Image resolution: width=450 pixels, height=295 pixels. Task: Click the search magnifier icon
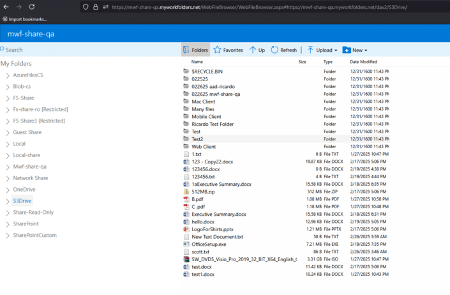coord(3,50)
